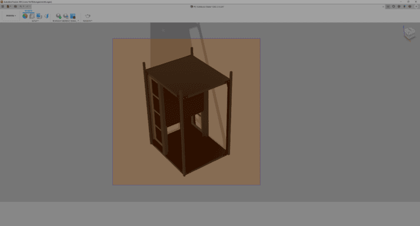Expand the SETUP group dropdown
The image size is (420, 226).
coord(35,21)
